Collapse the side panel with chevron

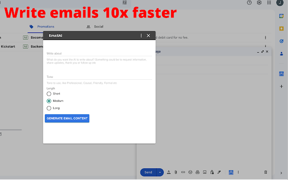281,173
